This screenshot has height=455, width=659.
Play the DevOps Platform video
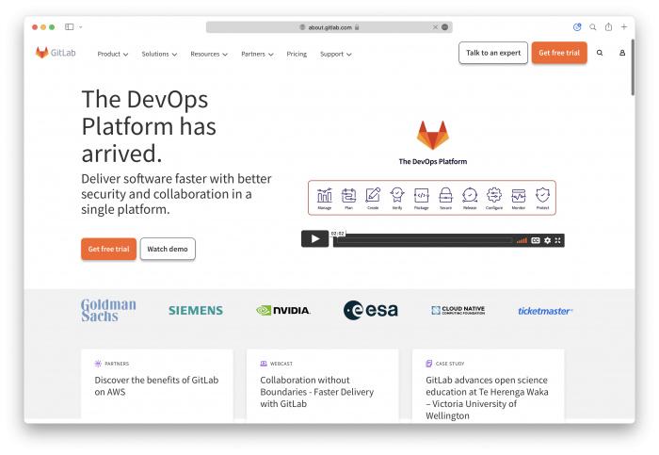[x=314, y=239]
